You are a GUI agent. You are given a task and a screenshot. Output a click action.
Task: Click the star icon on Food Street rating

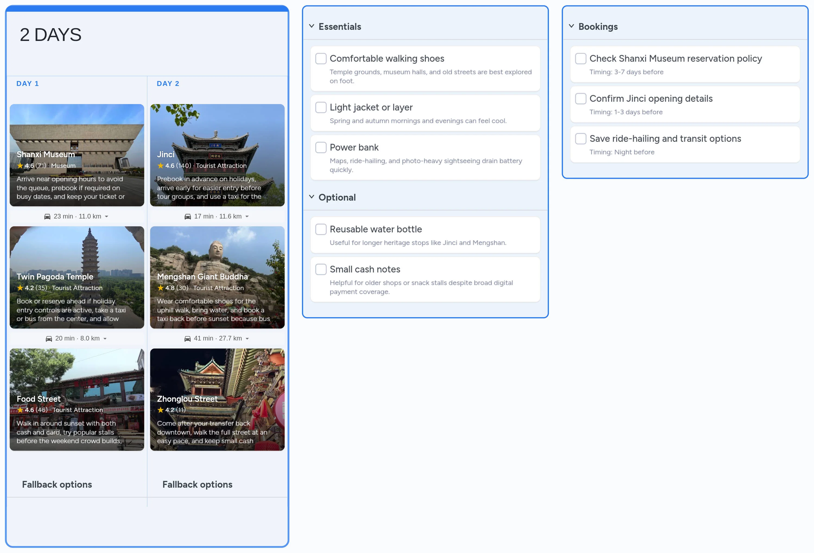tap(20, 410)
